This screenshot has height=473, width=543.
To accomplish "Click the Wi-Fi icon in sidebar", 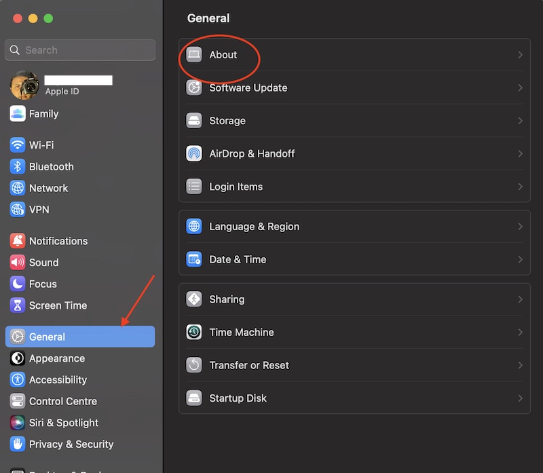I will [x=18, y=145].
